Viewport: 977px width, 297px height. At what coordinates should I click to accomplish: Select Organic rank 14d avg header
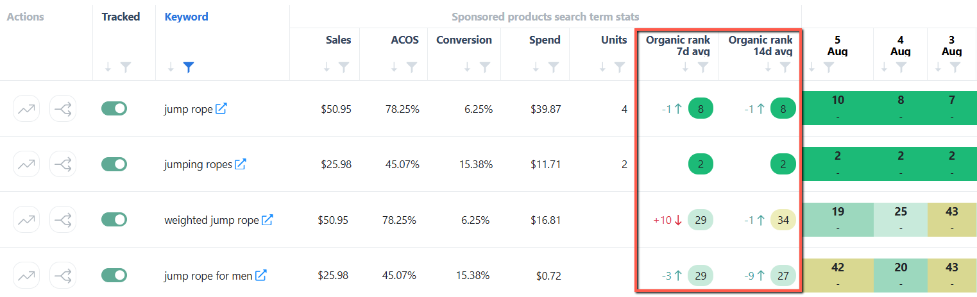click(760, 46)
